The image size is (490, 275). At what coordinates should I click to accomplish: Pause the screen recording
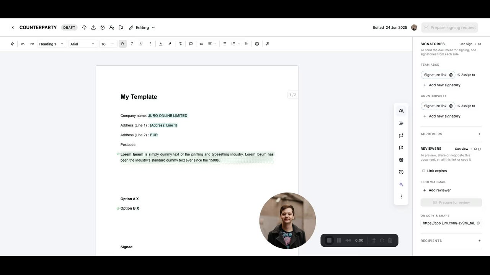[x=339, y=240]
